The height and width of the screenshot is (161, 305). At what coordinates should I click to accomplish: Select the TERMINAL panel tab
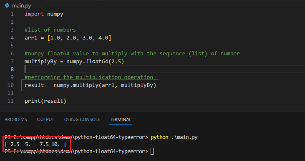pos(121,119)
